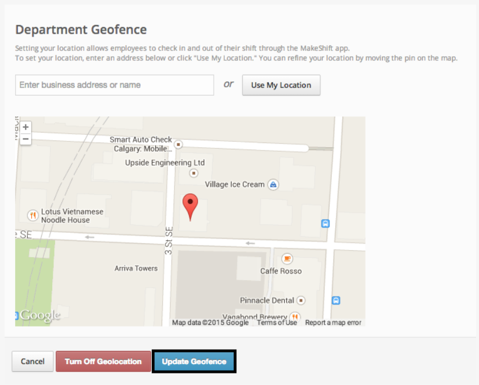Select the Upside Engineering Ltd marker icon

pos(193,173)
